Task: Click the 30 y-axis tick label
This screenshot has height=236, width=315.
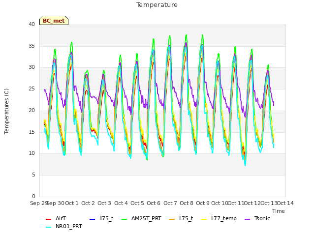Action: click(x=31, y=67)
